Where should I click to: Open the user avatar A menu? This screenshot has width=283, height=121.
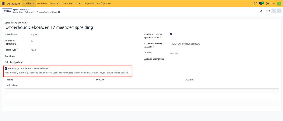(279, 4)
